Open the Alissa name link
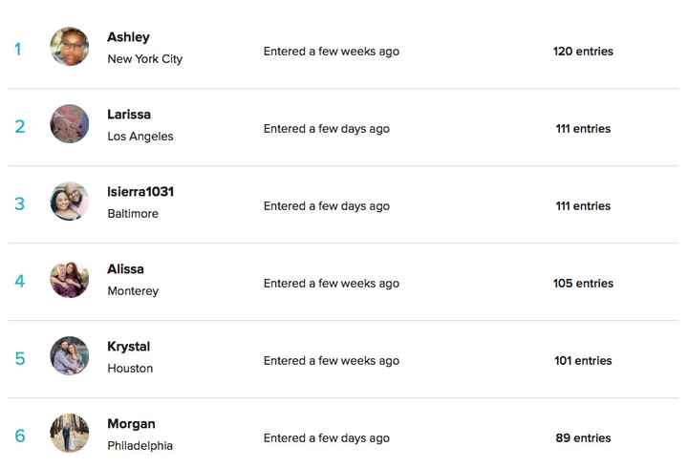This screenshot has height=468, width=688. pos(125,269)
